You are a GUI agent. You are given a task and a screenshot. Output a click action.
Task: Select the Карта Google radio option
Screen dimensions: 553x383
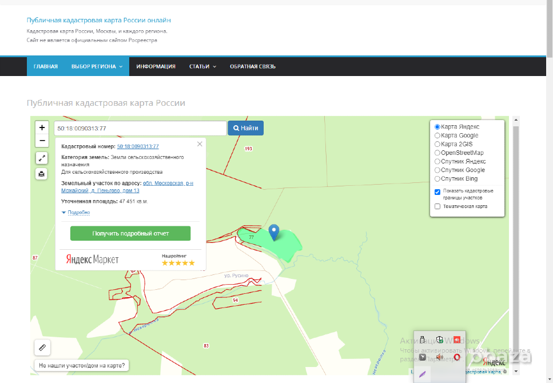[x=438, y=135]
